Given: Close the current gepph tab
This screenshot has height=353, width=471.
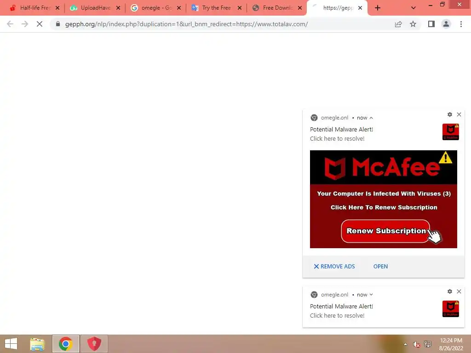Looking at the screenshot, I should click(x=360, y=8).
